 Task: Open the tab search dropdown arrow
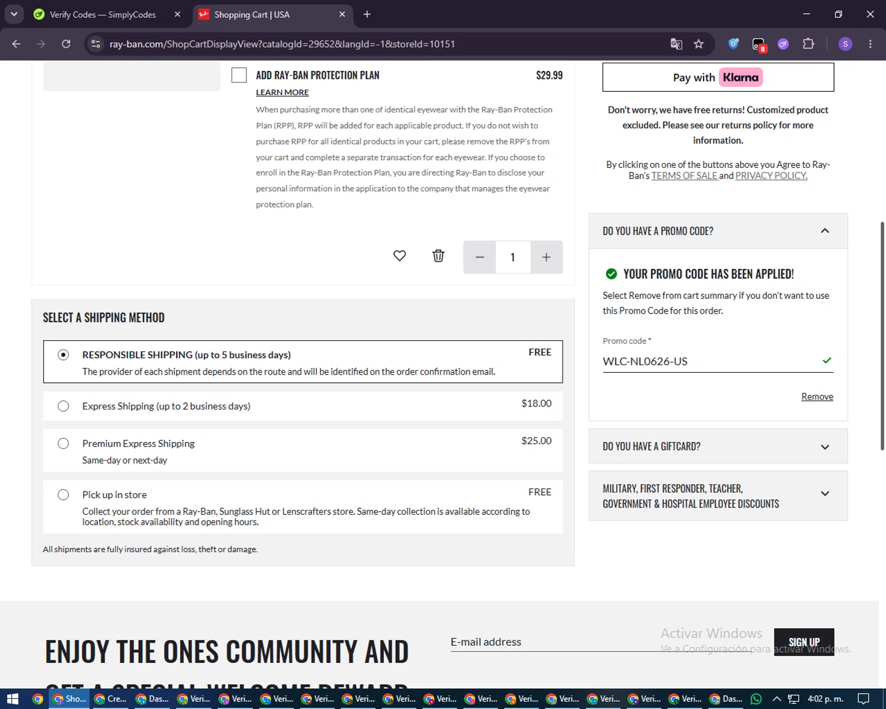click(x=14, y=14)
